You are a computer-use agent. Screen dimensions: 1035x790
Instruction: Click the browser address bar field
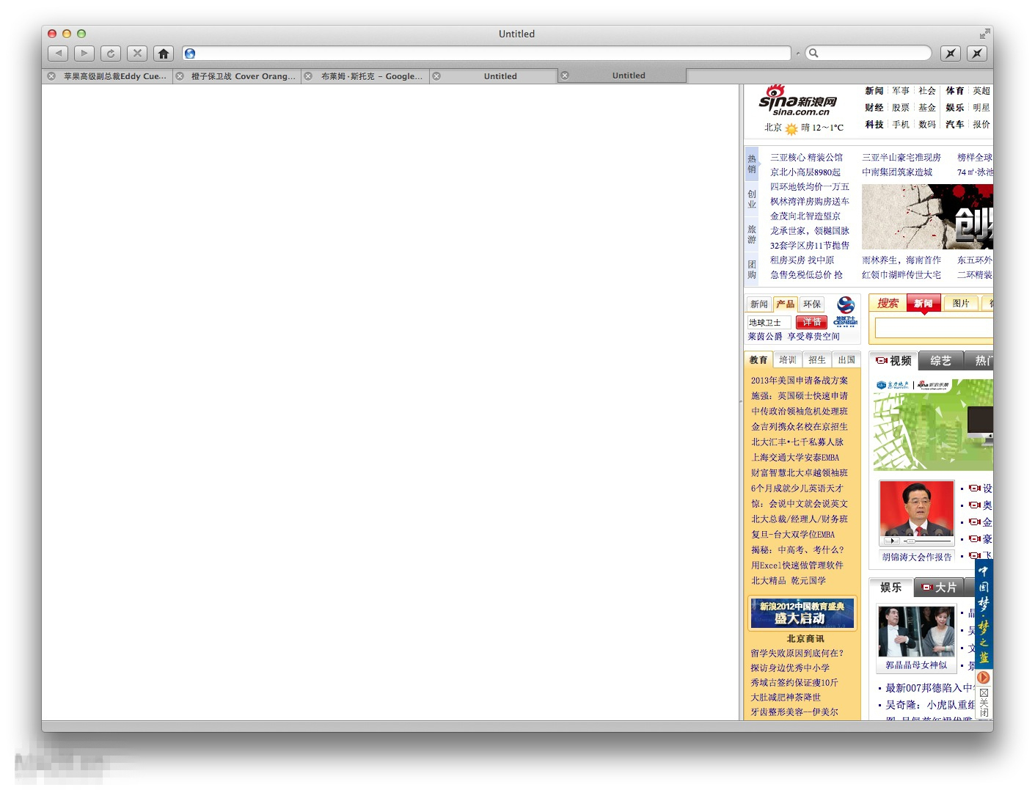(x=486, y=54)
